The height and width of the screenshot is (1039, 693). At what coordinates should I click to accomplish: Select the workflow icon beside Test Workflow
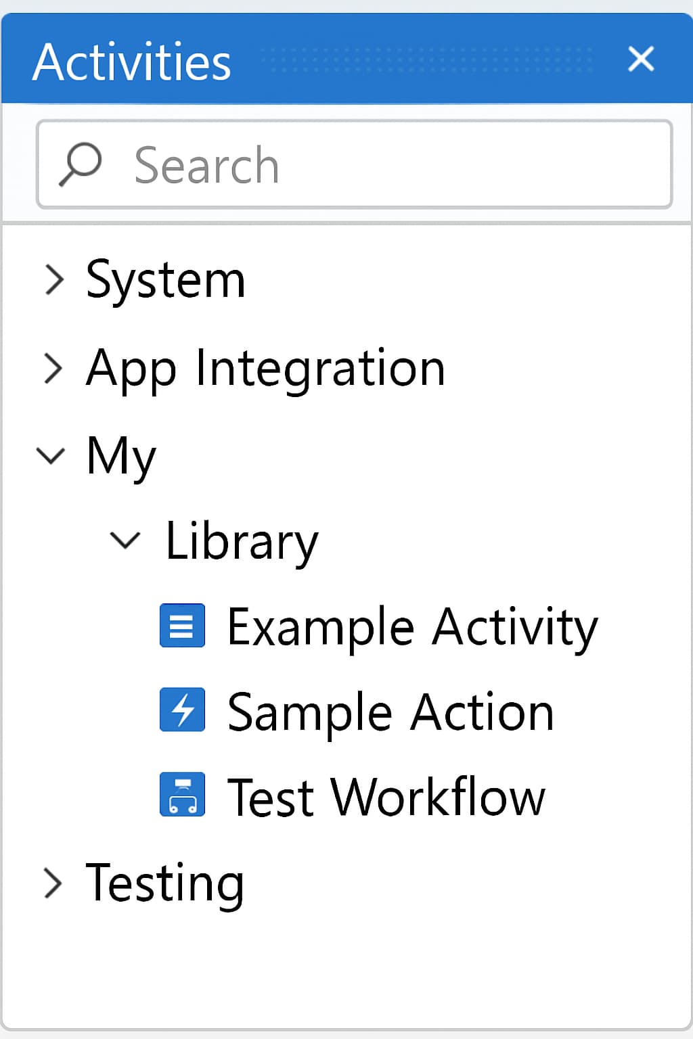click(x=182, y=795)
